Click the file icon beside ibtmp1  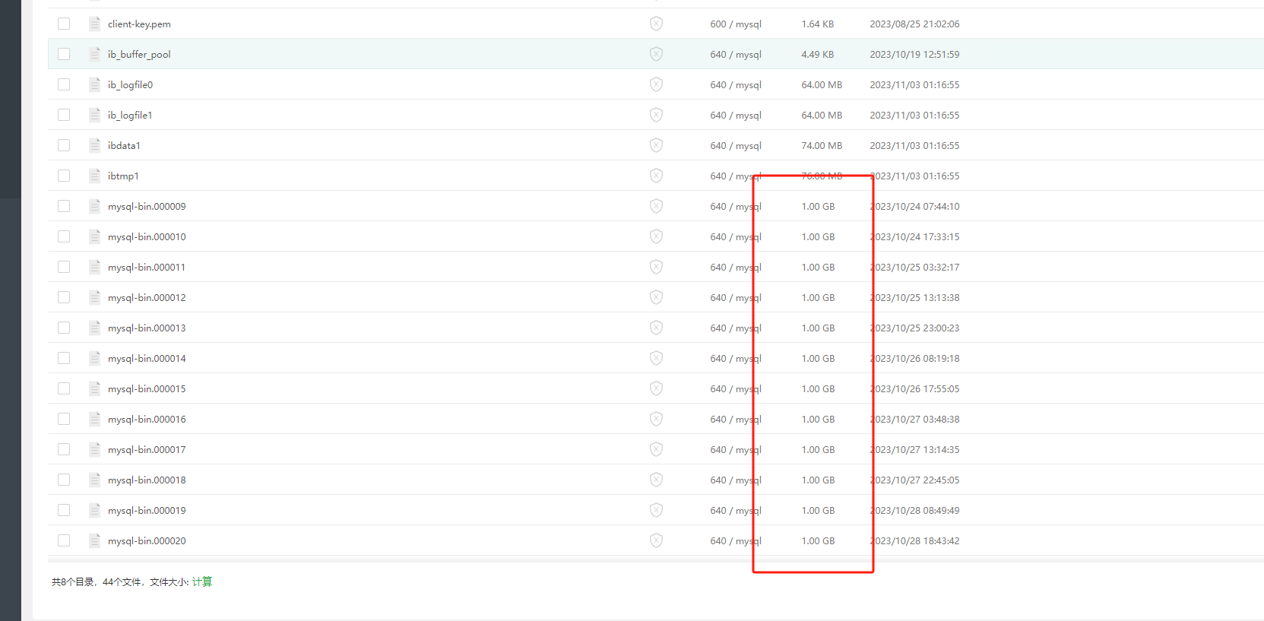click(95, 176)
